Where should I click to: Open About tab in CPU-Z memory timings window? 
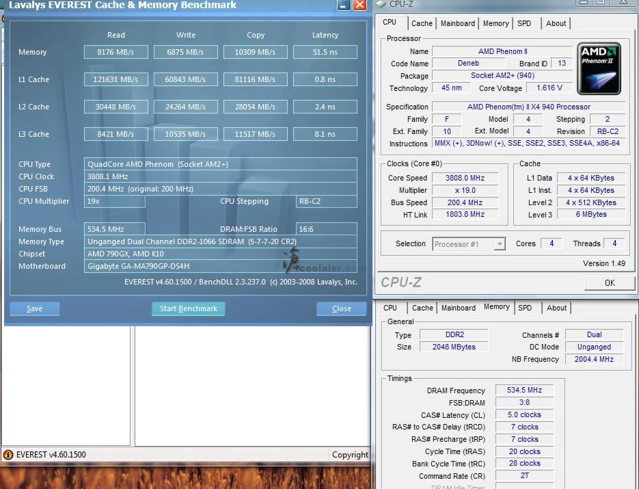(557, 308)
